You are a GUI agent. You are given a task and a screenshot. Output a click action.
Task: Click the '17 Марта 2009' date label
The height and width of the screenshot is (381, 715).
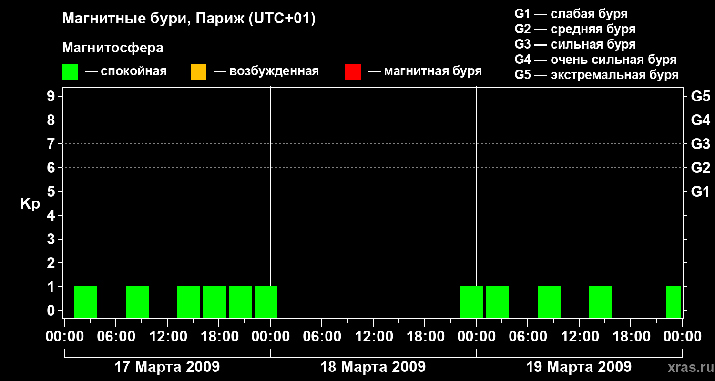point(167,367)
